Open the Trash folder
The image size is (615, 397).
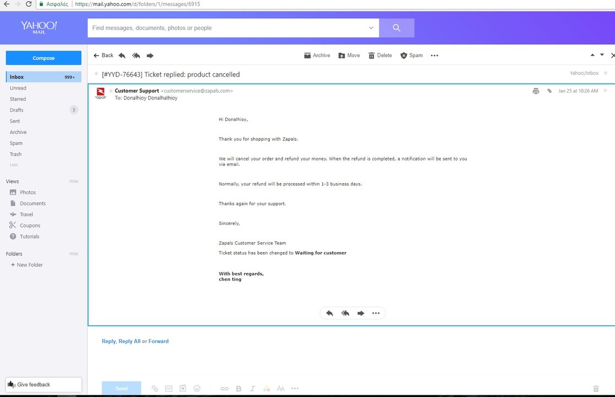click(15, 154)
